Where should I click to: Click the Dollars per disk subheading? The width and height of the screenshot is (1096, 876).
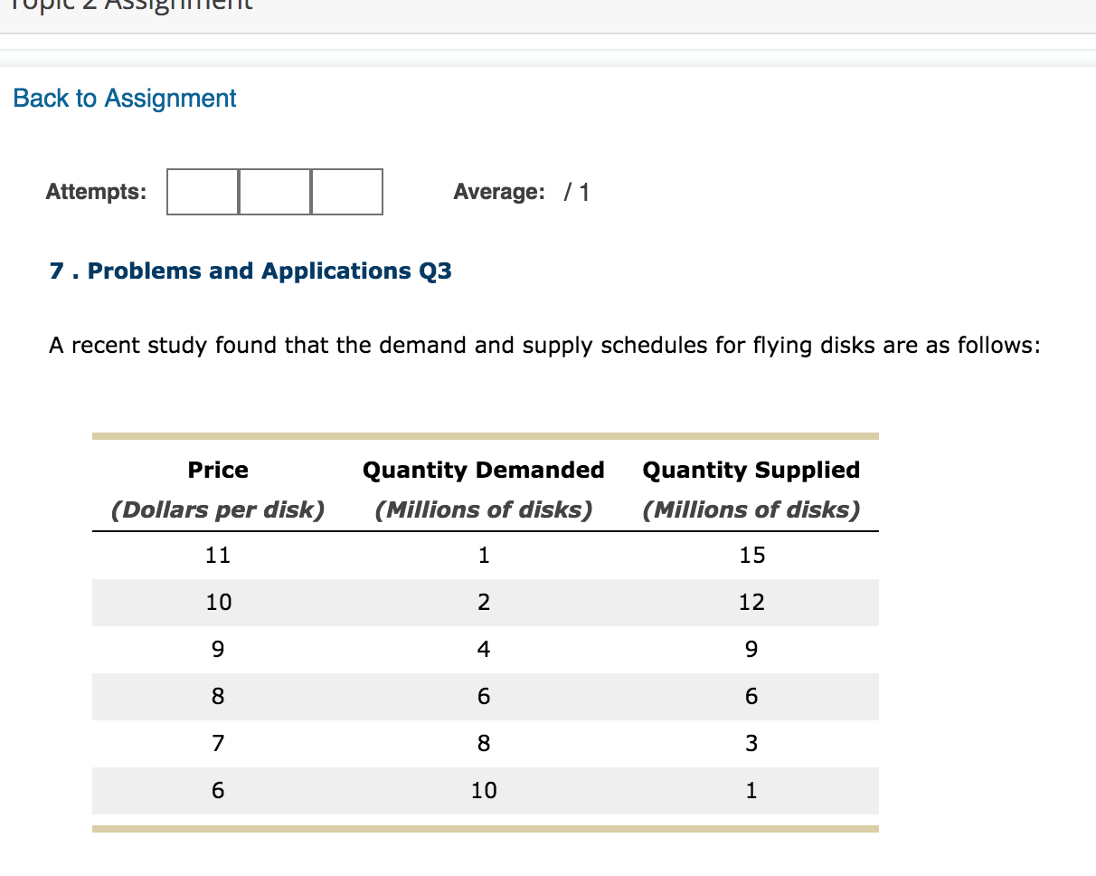click(x=217, y=509)
